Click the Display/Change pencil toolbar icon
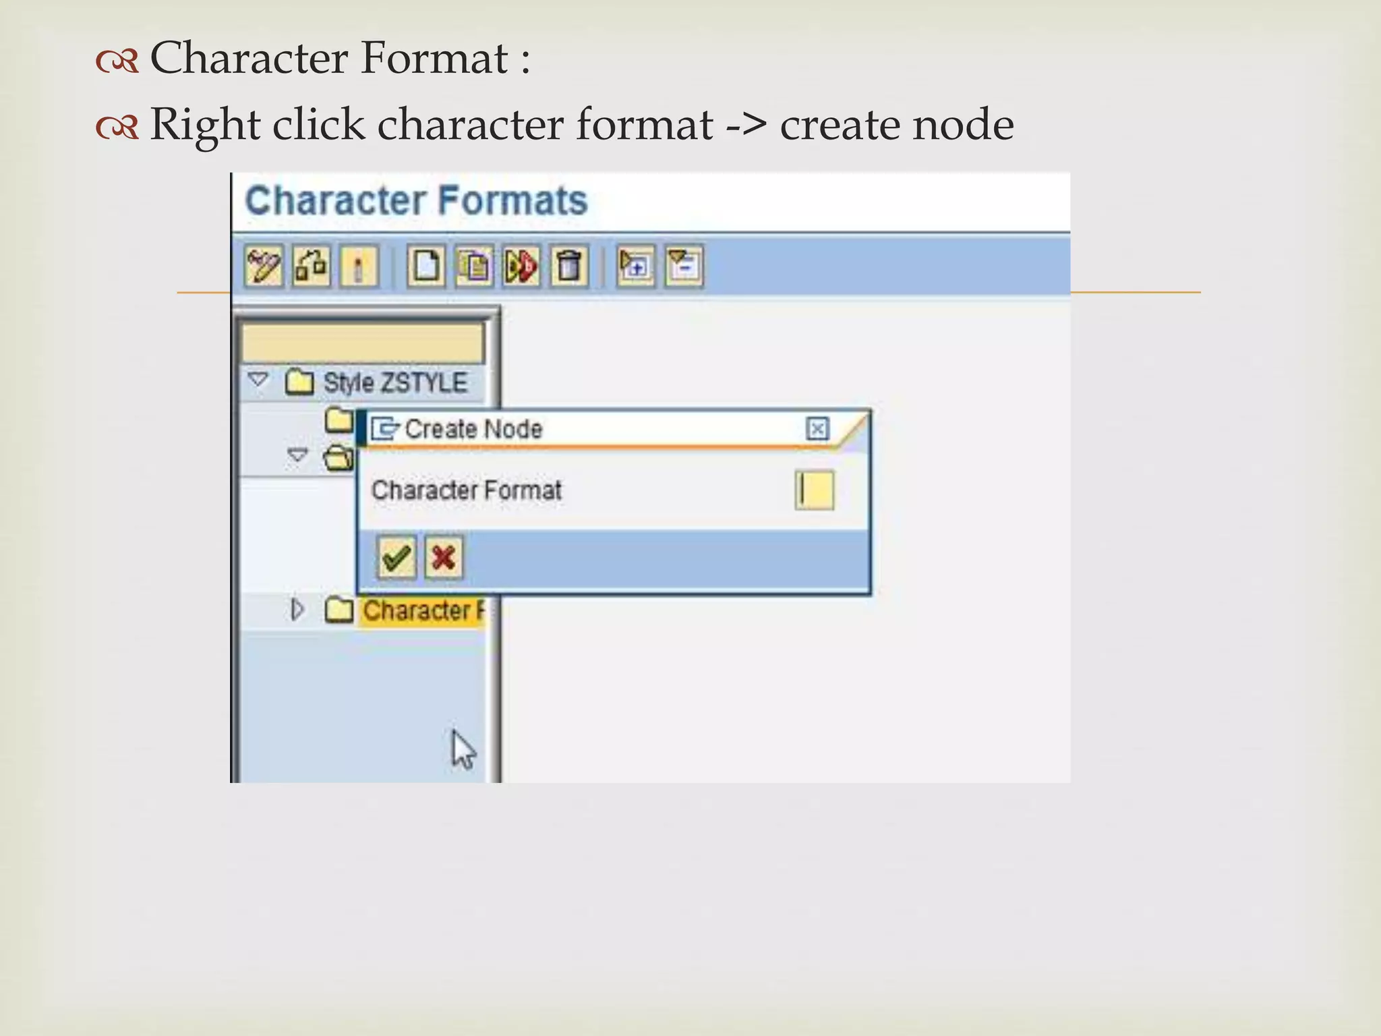1381x1036 pixels. point(264,267)
